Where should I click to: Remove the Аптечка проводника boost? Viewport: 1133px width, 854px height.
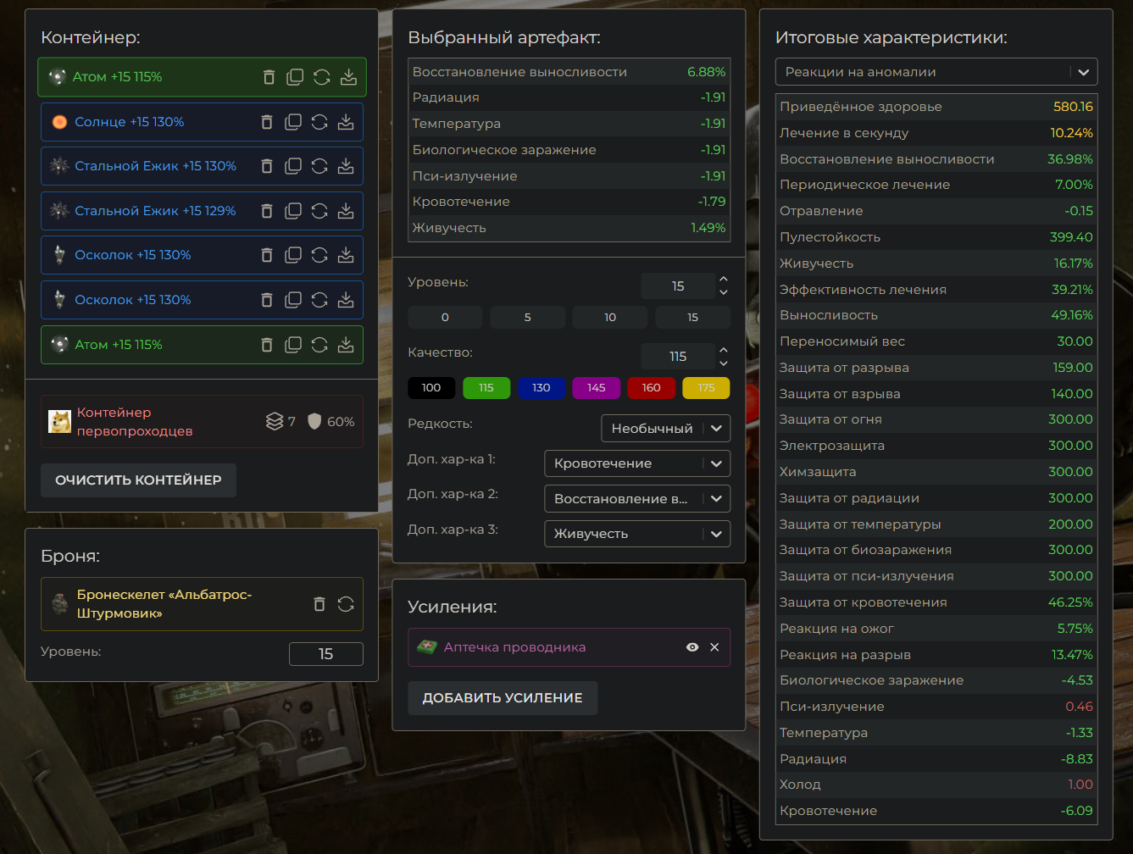pos(714,647)
